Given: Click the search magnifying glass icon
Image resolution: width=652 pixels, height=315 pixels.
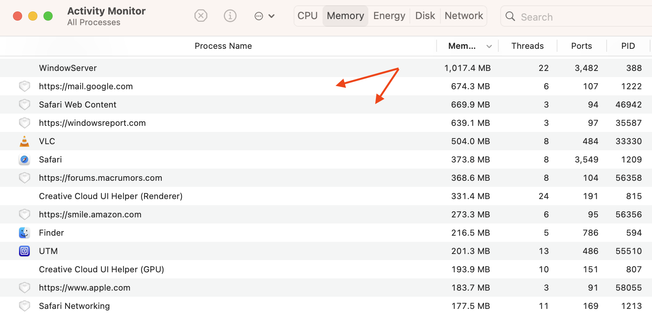Looking at the screenshot, I should pyautogui.click(x=510, y=16).
